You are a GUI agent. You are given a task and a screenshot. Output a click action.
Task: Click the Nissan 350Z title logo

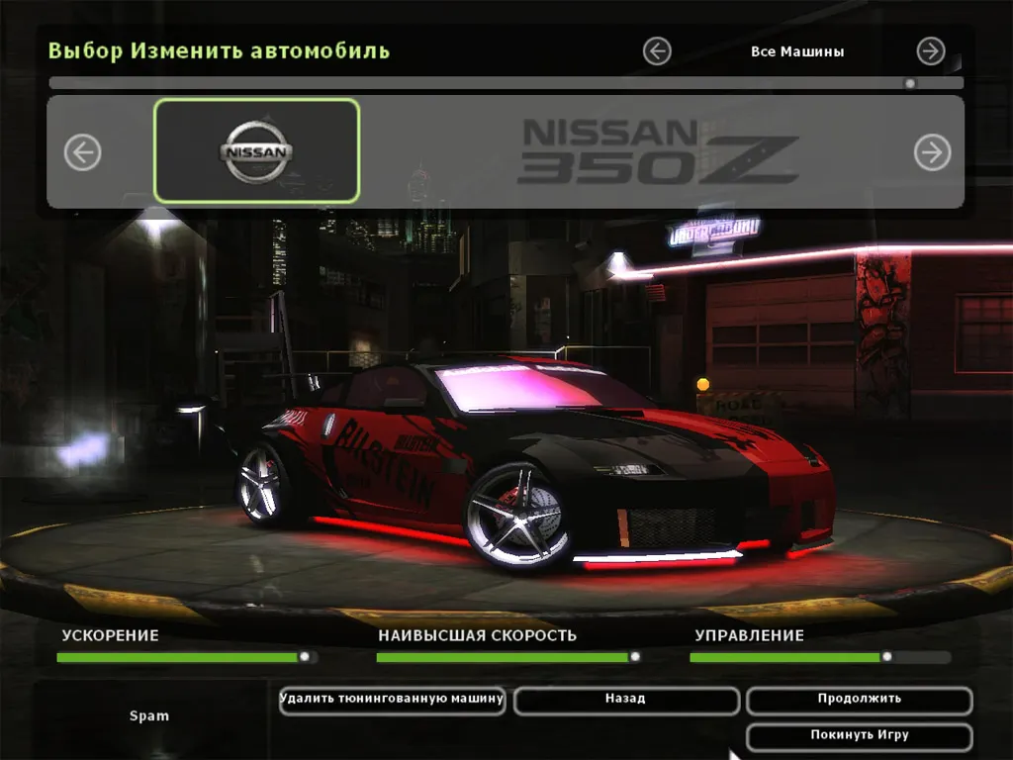[659, 150]
